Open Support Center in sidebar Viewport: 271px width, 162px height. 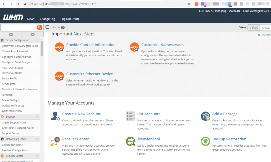point(11,133)
